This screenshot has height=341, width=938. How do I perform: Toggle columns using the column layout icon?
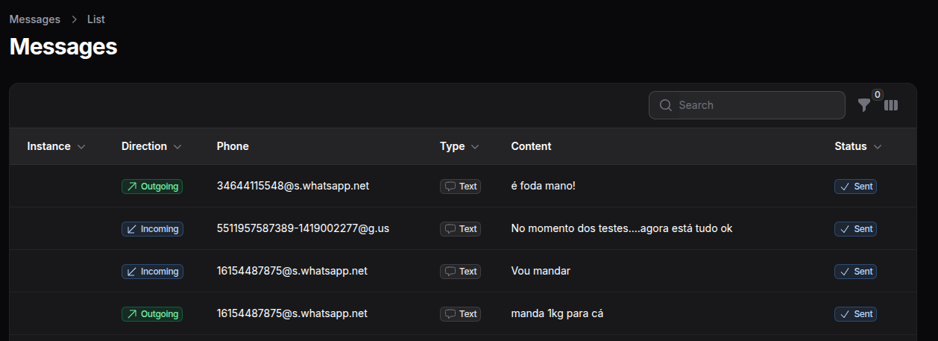pos(891,105)
